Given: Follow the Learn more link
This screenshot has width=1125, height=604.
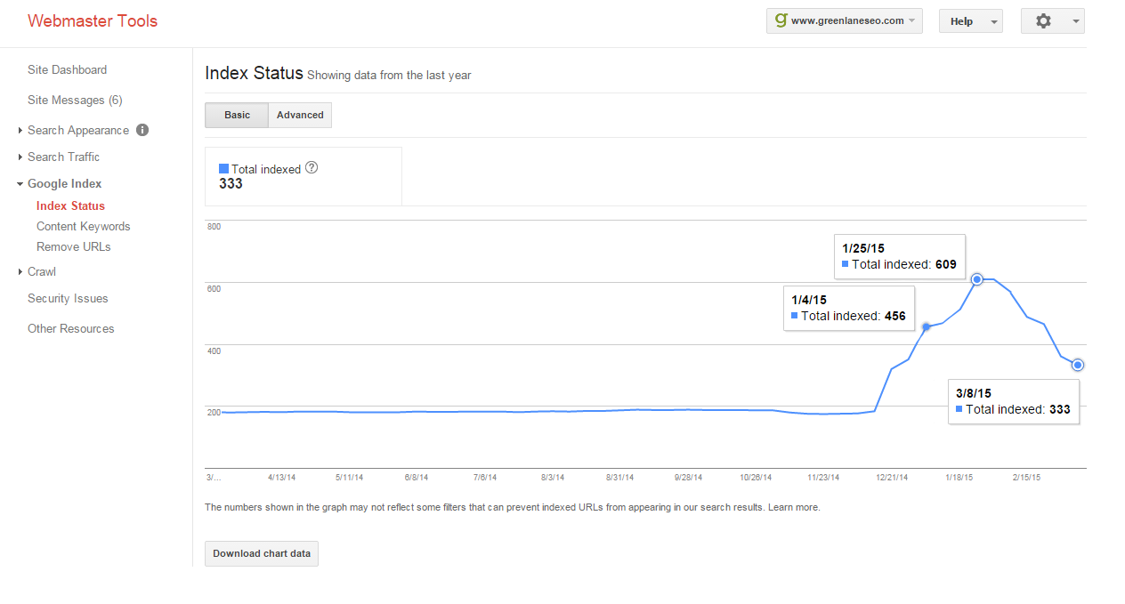Looking at the screenshot, I should tap(794, 507).
